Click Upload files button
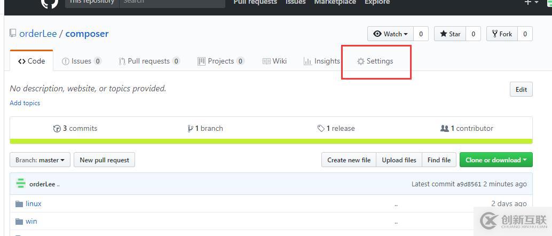This screenshot has height=236, width=552. pyautogui.click(x=399, y=160)
